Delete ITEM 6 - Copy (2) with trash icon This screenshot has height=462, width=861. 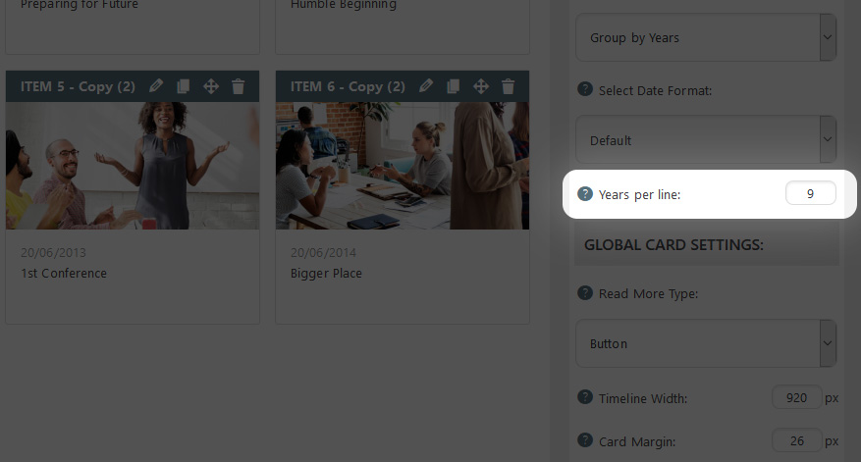coord(508,86)
